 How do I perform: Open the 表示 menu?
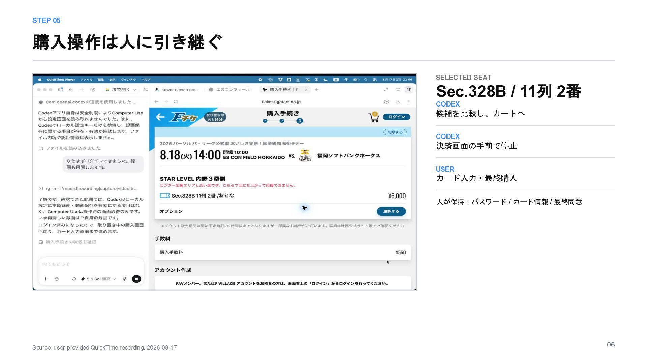coord(112,80)
